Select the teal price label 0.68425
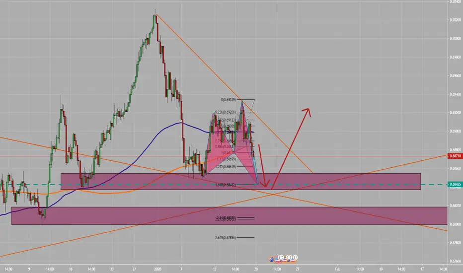 [455, 185]
